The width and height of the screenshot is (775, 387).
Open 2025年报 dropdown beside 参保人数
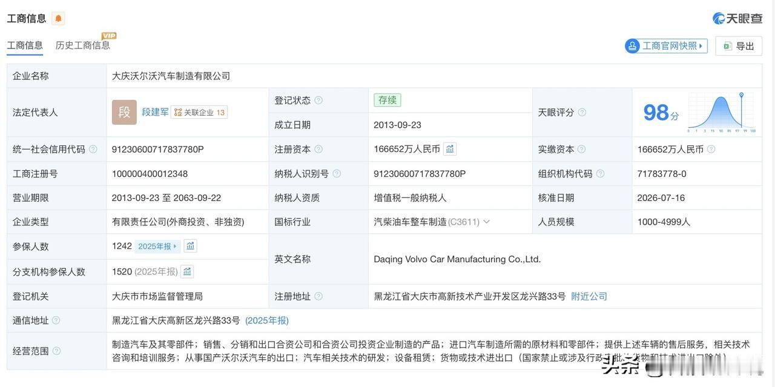[x=157, y=246]
